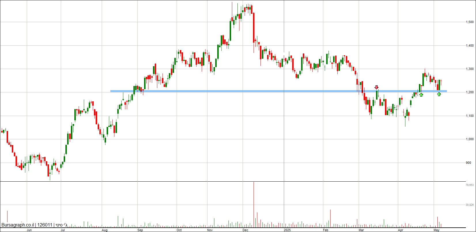The image size is (476, 232).
Task: Click the May label on the time axis
Action: (437, 230)
